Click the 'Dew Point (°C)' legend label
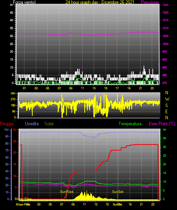Image resolution: width=177 pixels, height=210 pixels. (x=162, y=124)
